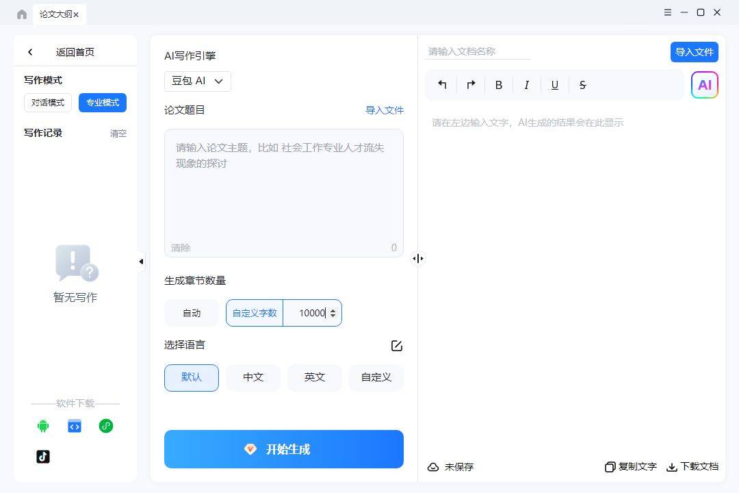Click the blue 导入文件 button
Screen dimensions: 739x493
click(x=694, y=52)
